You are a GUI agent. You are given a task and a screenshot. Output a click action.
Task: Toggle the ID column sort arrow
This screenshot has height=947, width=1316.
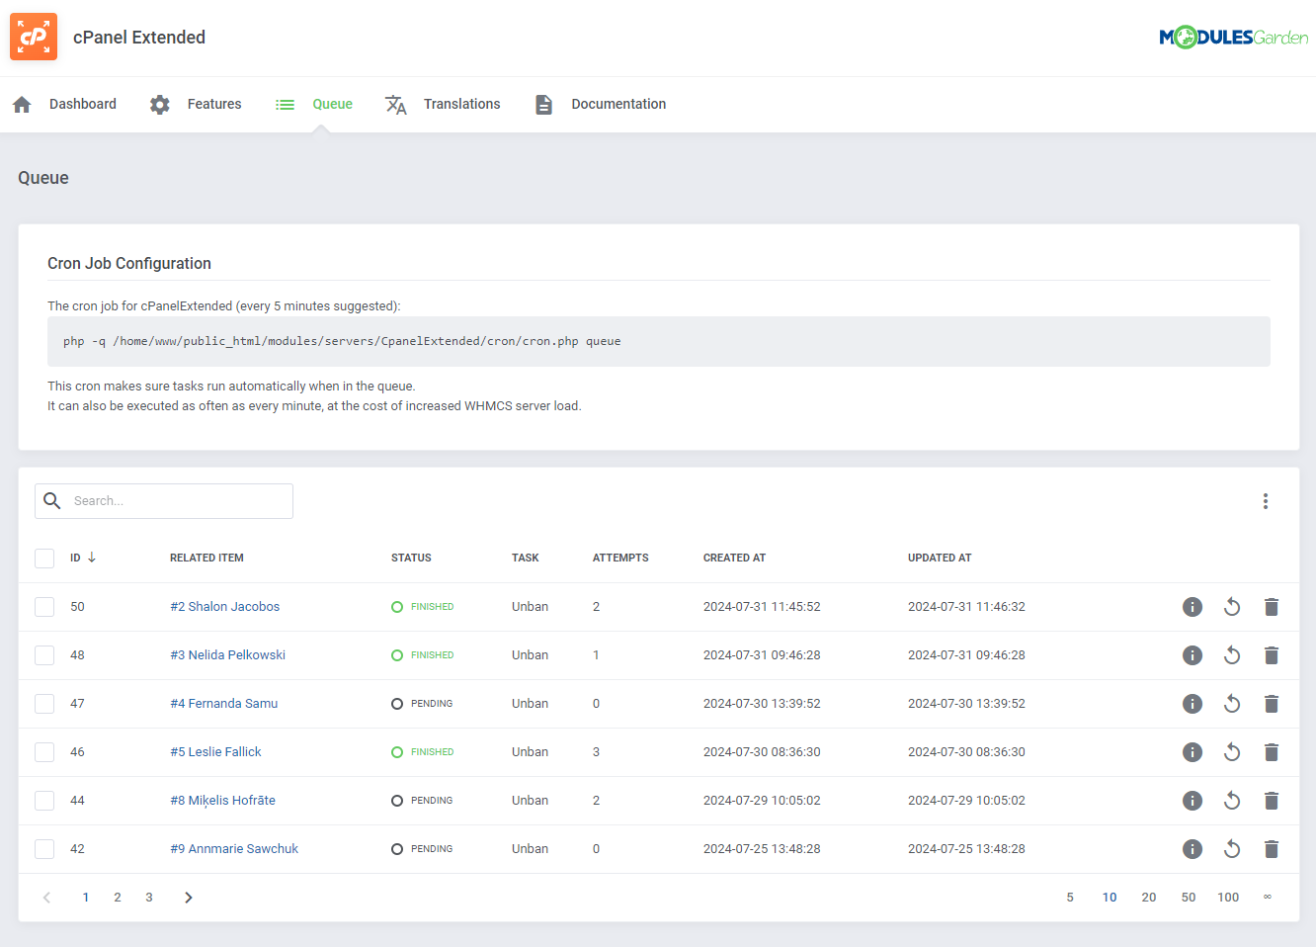coord(92,557)
